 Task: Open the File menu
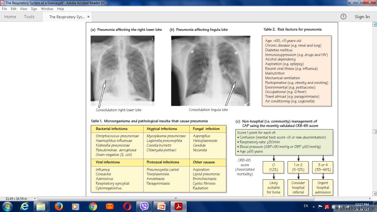(x=4, y=9)
